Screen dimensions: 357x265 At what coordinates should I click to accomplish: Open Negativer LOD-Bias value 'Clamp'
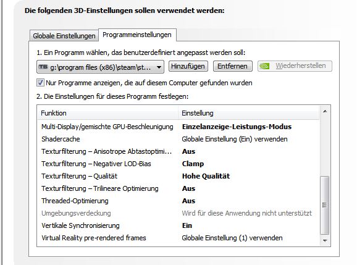click(193, 164)
